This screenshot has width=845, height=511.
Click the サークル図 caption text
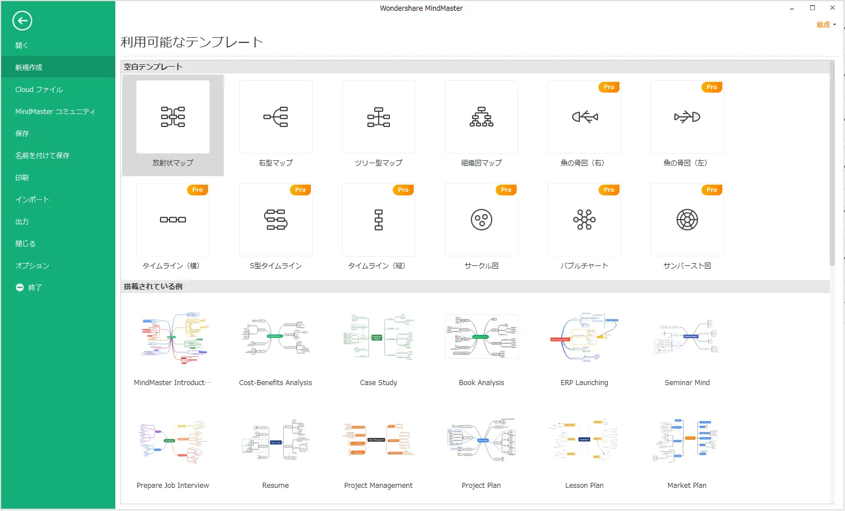pos(482,265)
